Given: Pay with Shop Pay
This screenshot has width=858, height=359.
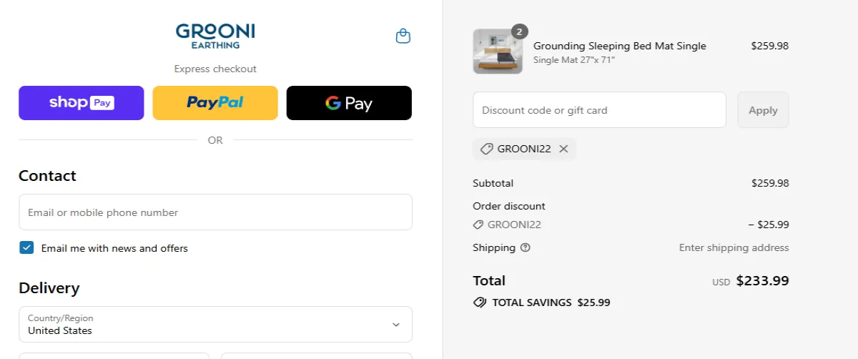Looking at the screenshot, I should (81, 103).
